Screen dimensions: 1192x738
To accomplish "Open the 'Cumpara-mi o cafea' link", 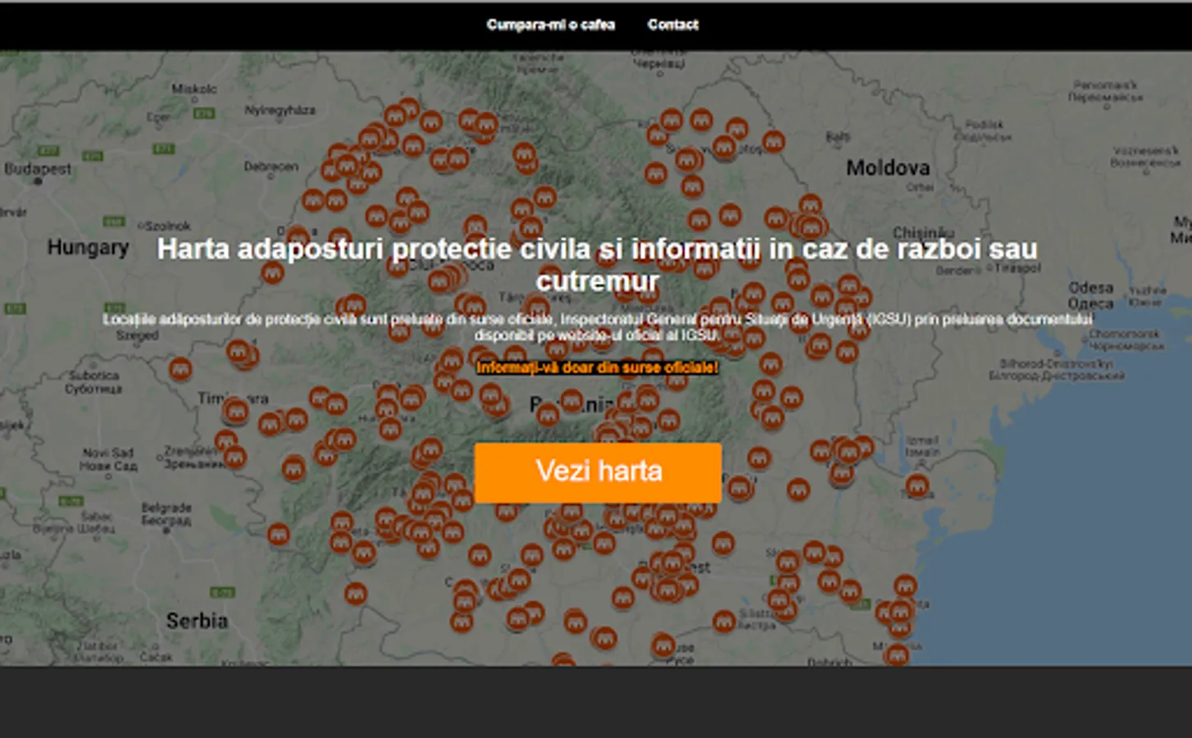I will pos(550,25).
